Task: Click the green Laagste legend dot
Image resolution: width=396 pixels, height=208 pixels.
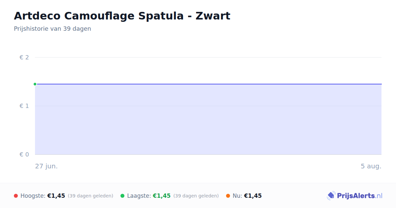Action: (x=122, y=196)
